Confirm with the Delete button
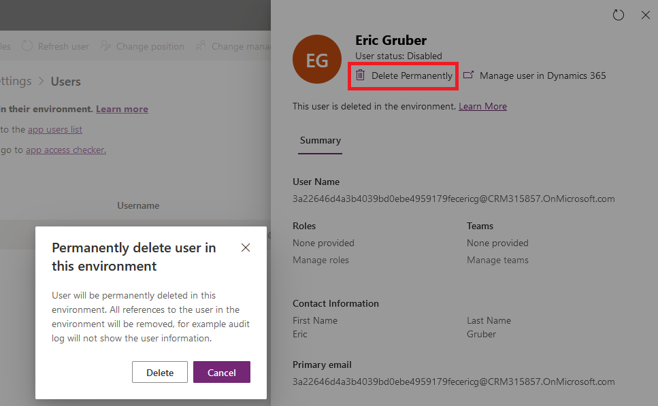The image size is (658, 406). point(160,372)
